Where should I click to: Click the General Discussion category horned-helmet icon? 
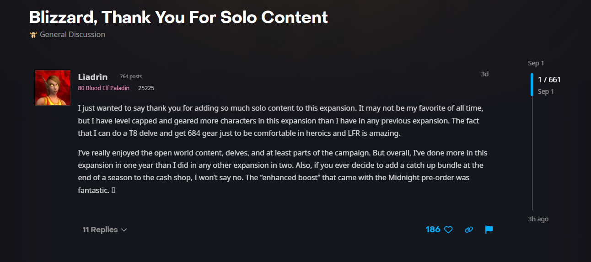pos(33,35)
